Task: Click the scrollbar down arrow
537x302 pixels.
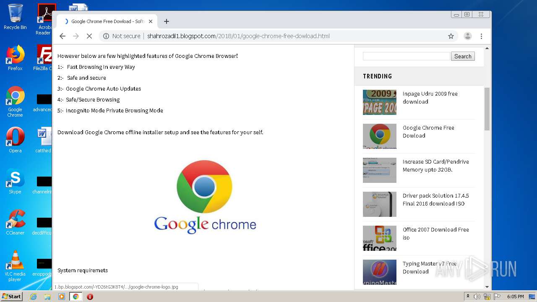Action: click(x=487, y=287)
